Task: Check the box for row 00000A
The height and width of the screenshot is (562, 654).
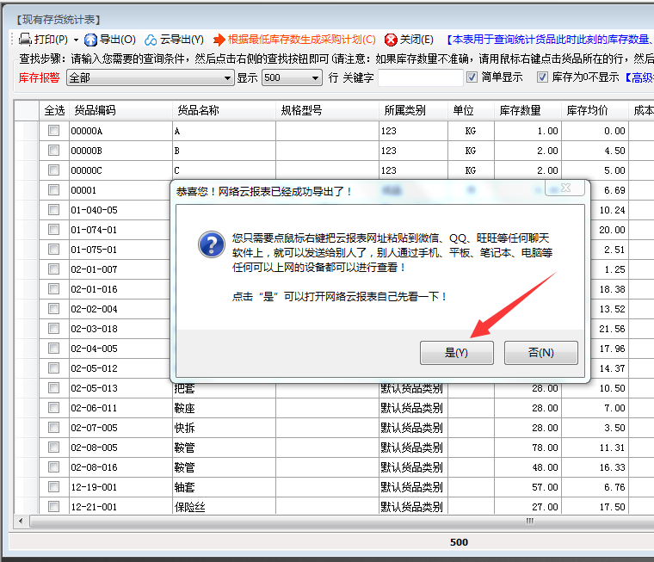Action: (x=53, y=131)
